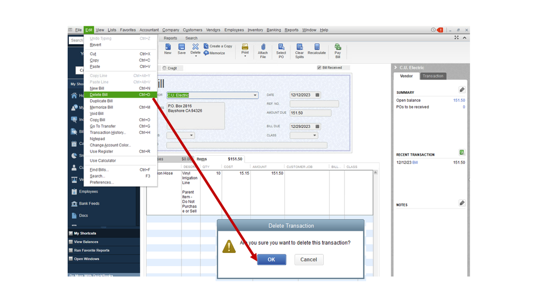Image resolution: width=538 pixels, height=303 pixels.
Task: Click the Amount Due field
Action: coord(310,113)
